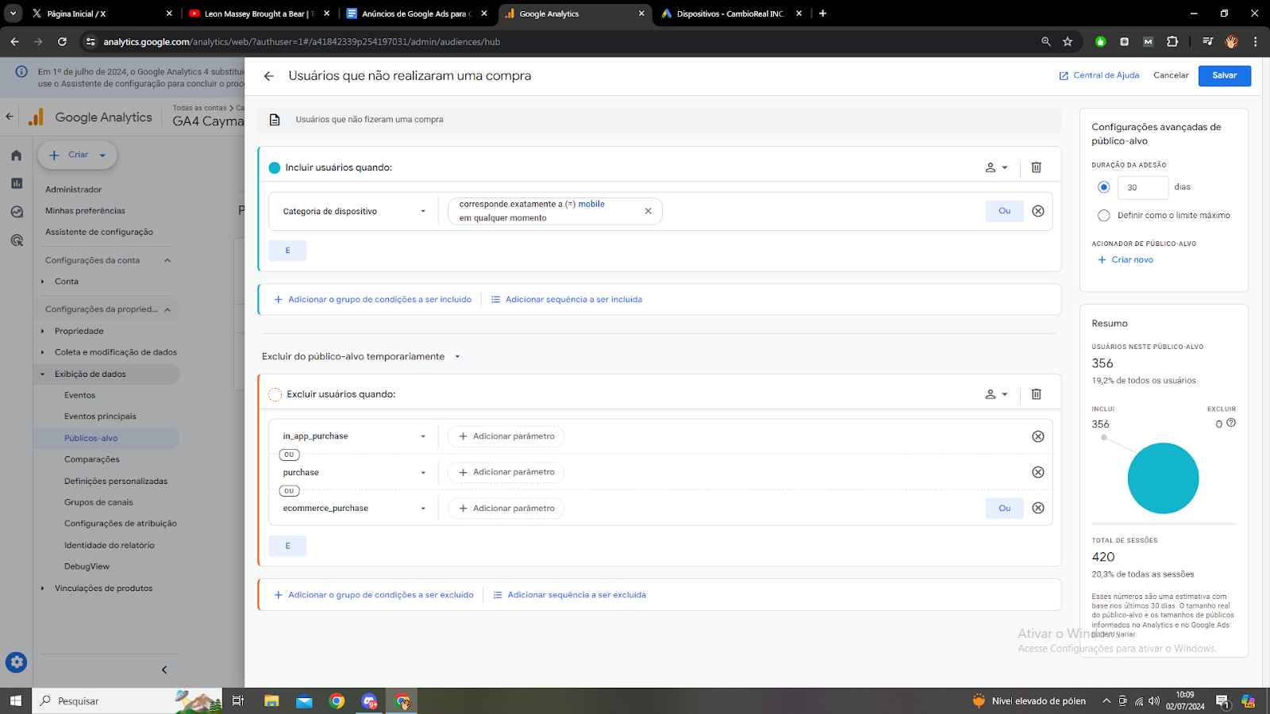Viewport: 1270px width, 714px height.
Task: Open the Criar button dropdown
Action: point(102,155)
